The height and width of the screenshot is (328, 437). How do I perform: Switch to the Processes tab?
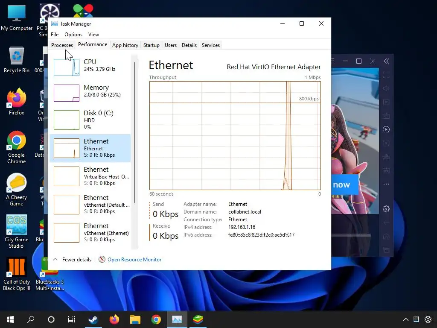pos(62,45)
